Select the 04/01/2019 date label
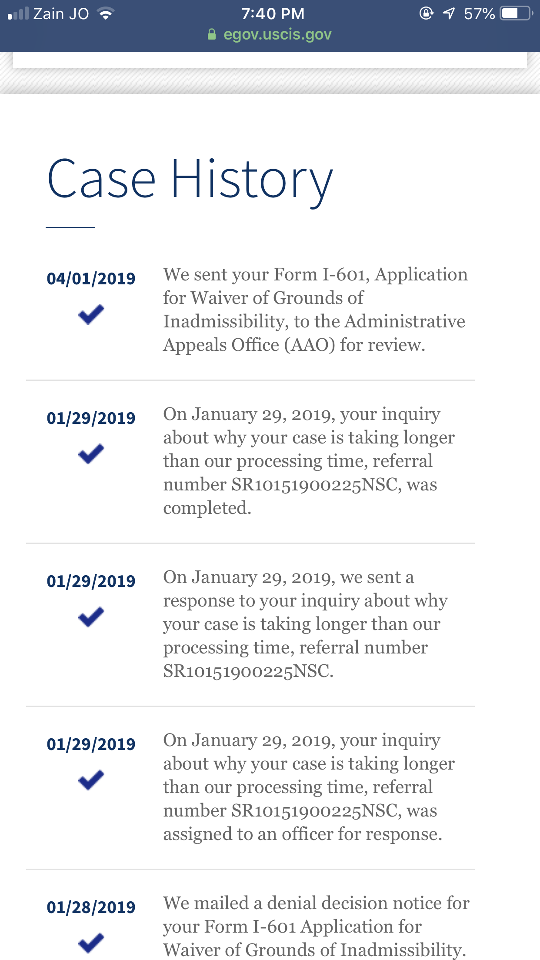Image resolution: width=540 pixels, height=960 pixels. point(91,279)
